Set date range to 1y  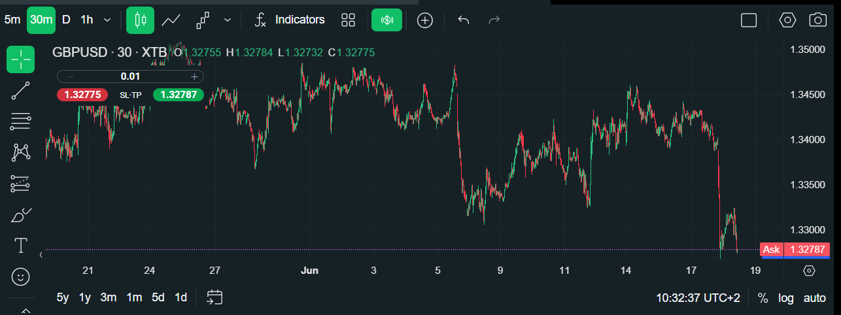point(85,297)
